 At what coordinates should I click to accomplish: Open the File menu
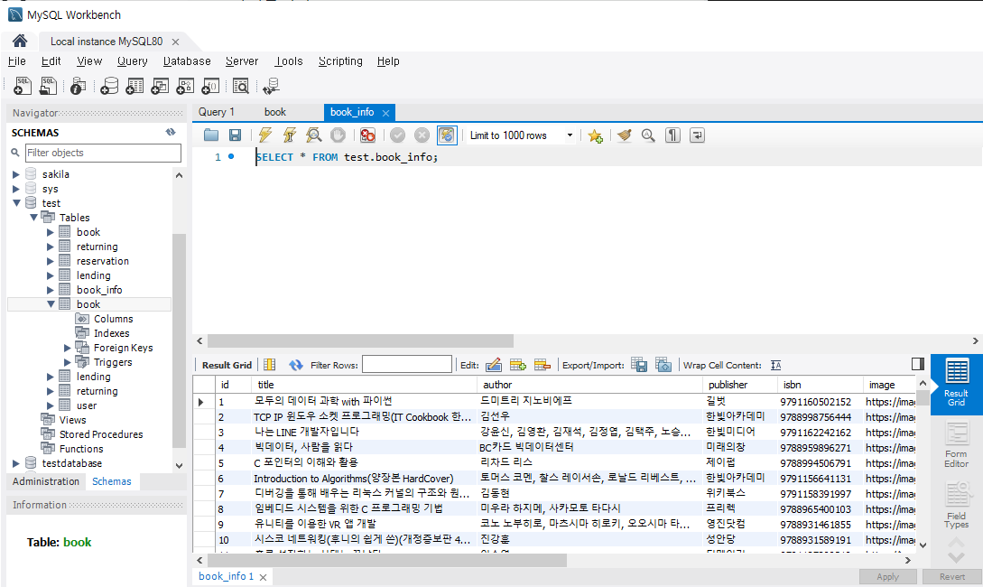click(17, 61)
